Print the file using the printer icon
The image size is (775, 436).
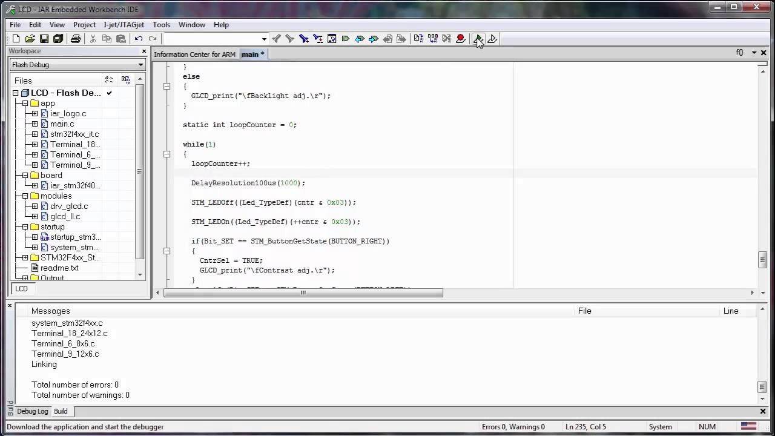point(75,39)
